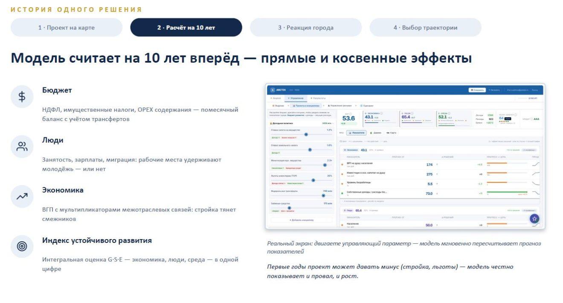
Task: Click the Заёмные средства slider handle
Action: point(290,208)
